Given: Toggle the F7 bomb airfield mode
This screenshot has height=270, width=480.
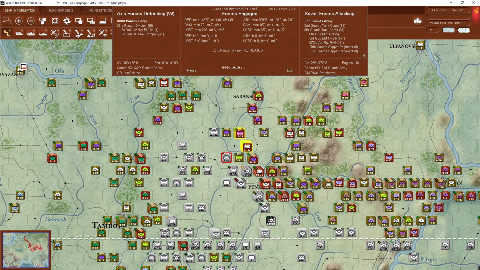Looking at the screenshot, I should coord(78,33).
